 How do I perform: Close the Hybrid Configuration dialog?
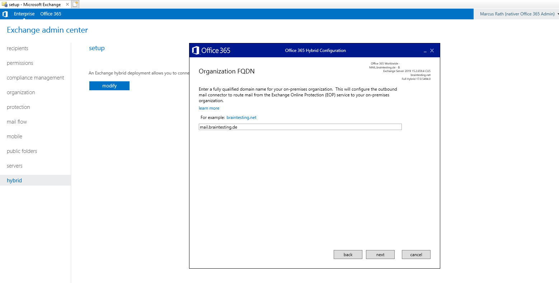pyautogui.click(x=432, y=51)
